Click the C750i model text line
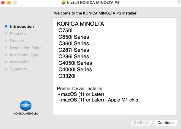The image size is (181, 129). point(65,30)
